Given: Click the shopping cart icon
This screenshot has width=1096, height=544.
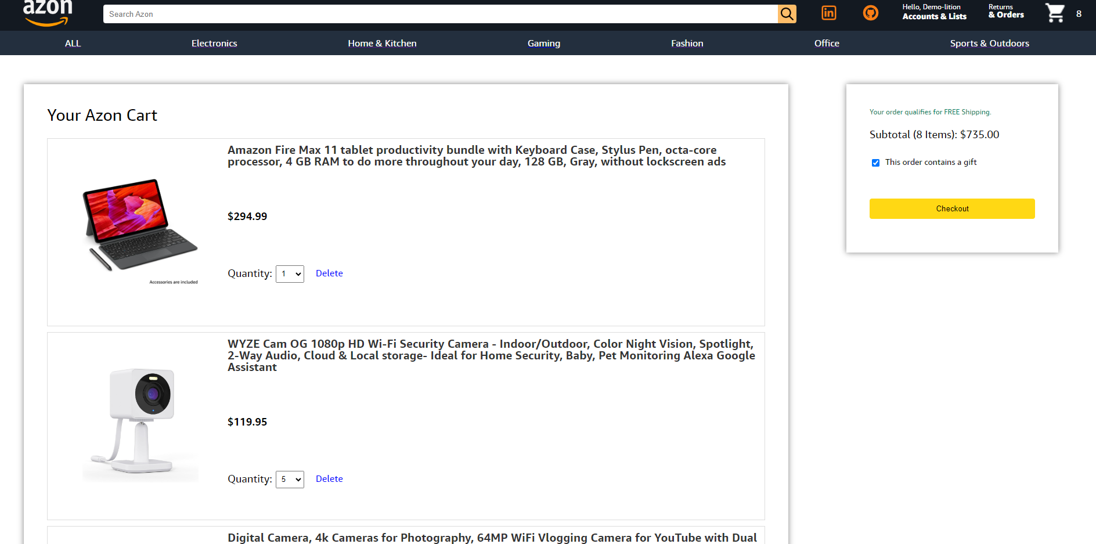Looking at the screenshot, I should point(1055,13).
